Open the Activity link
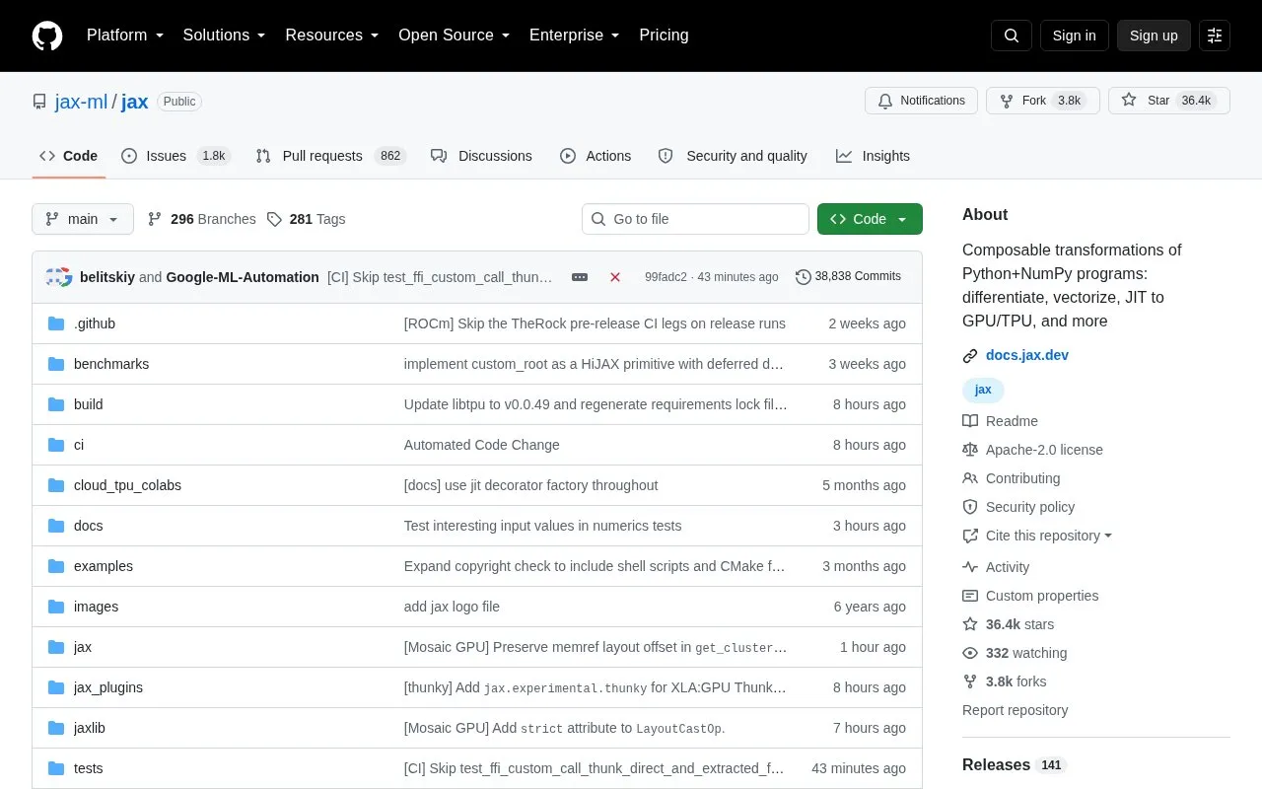This screenshot has height=789, width=1262. tap(996, 567)
